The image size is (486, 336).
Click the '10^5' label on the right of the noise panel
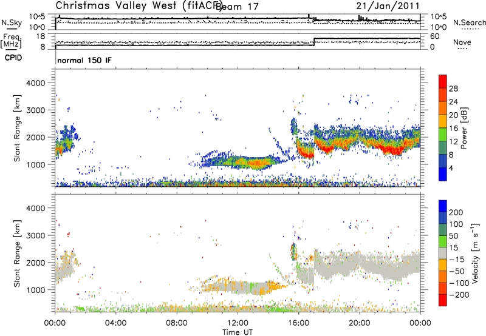point(439,16)
